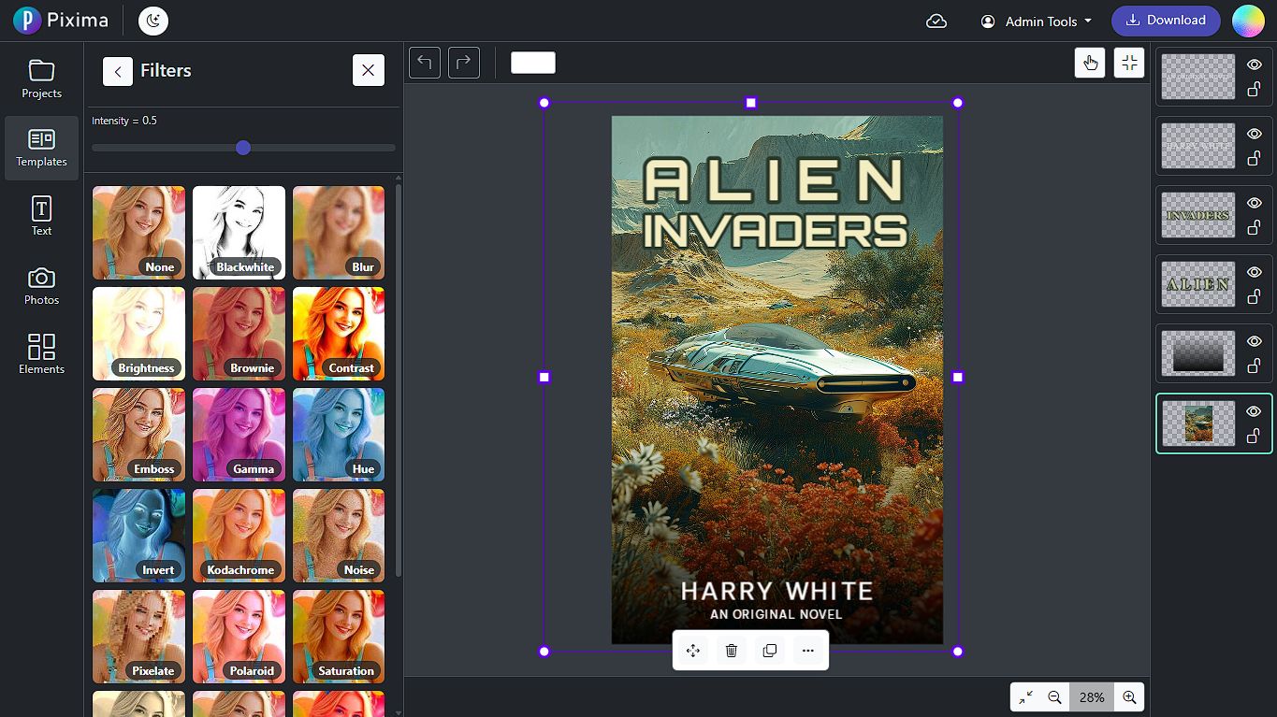Viewport: 1277px width, 717px height.
Task: Open the Photos sidebar tab
Action: click(41, 286)
